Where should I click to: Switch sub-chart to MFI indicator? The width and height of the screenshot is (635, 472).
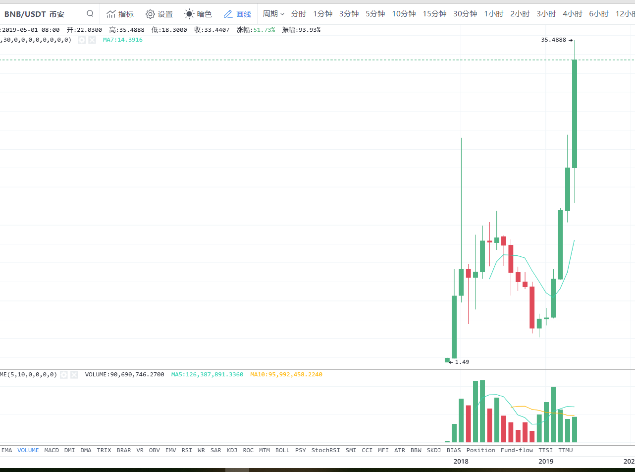click(383, 450)
